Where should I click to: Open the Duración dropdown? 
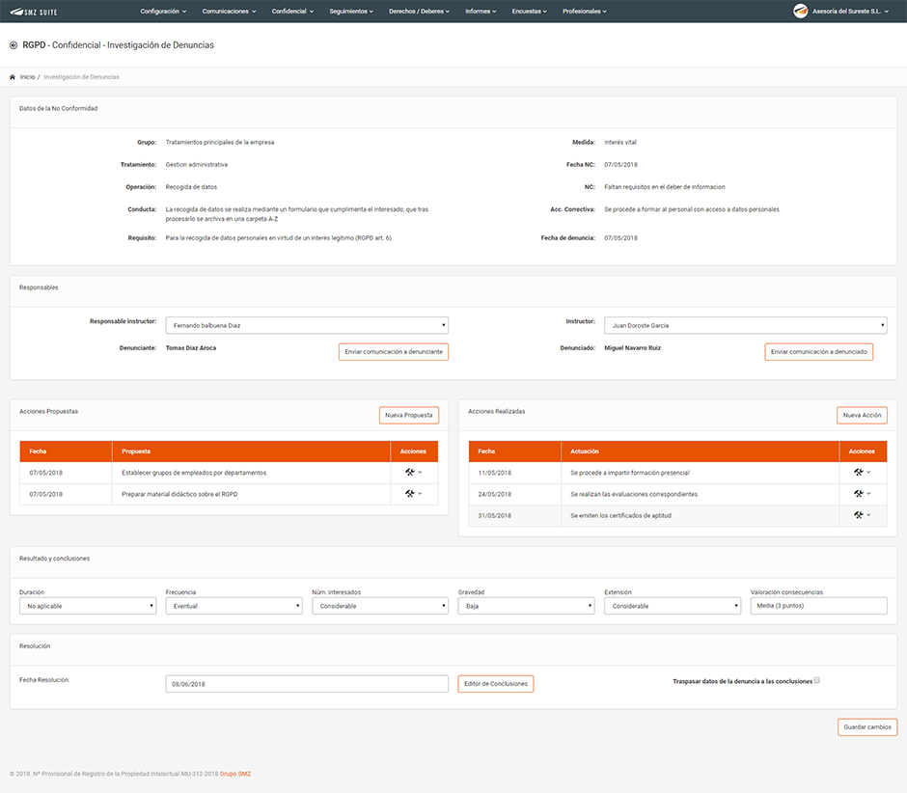pyautogui.click(x=88, y=606)
